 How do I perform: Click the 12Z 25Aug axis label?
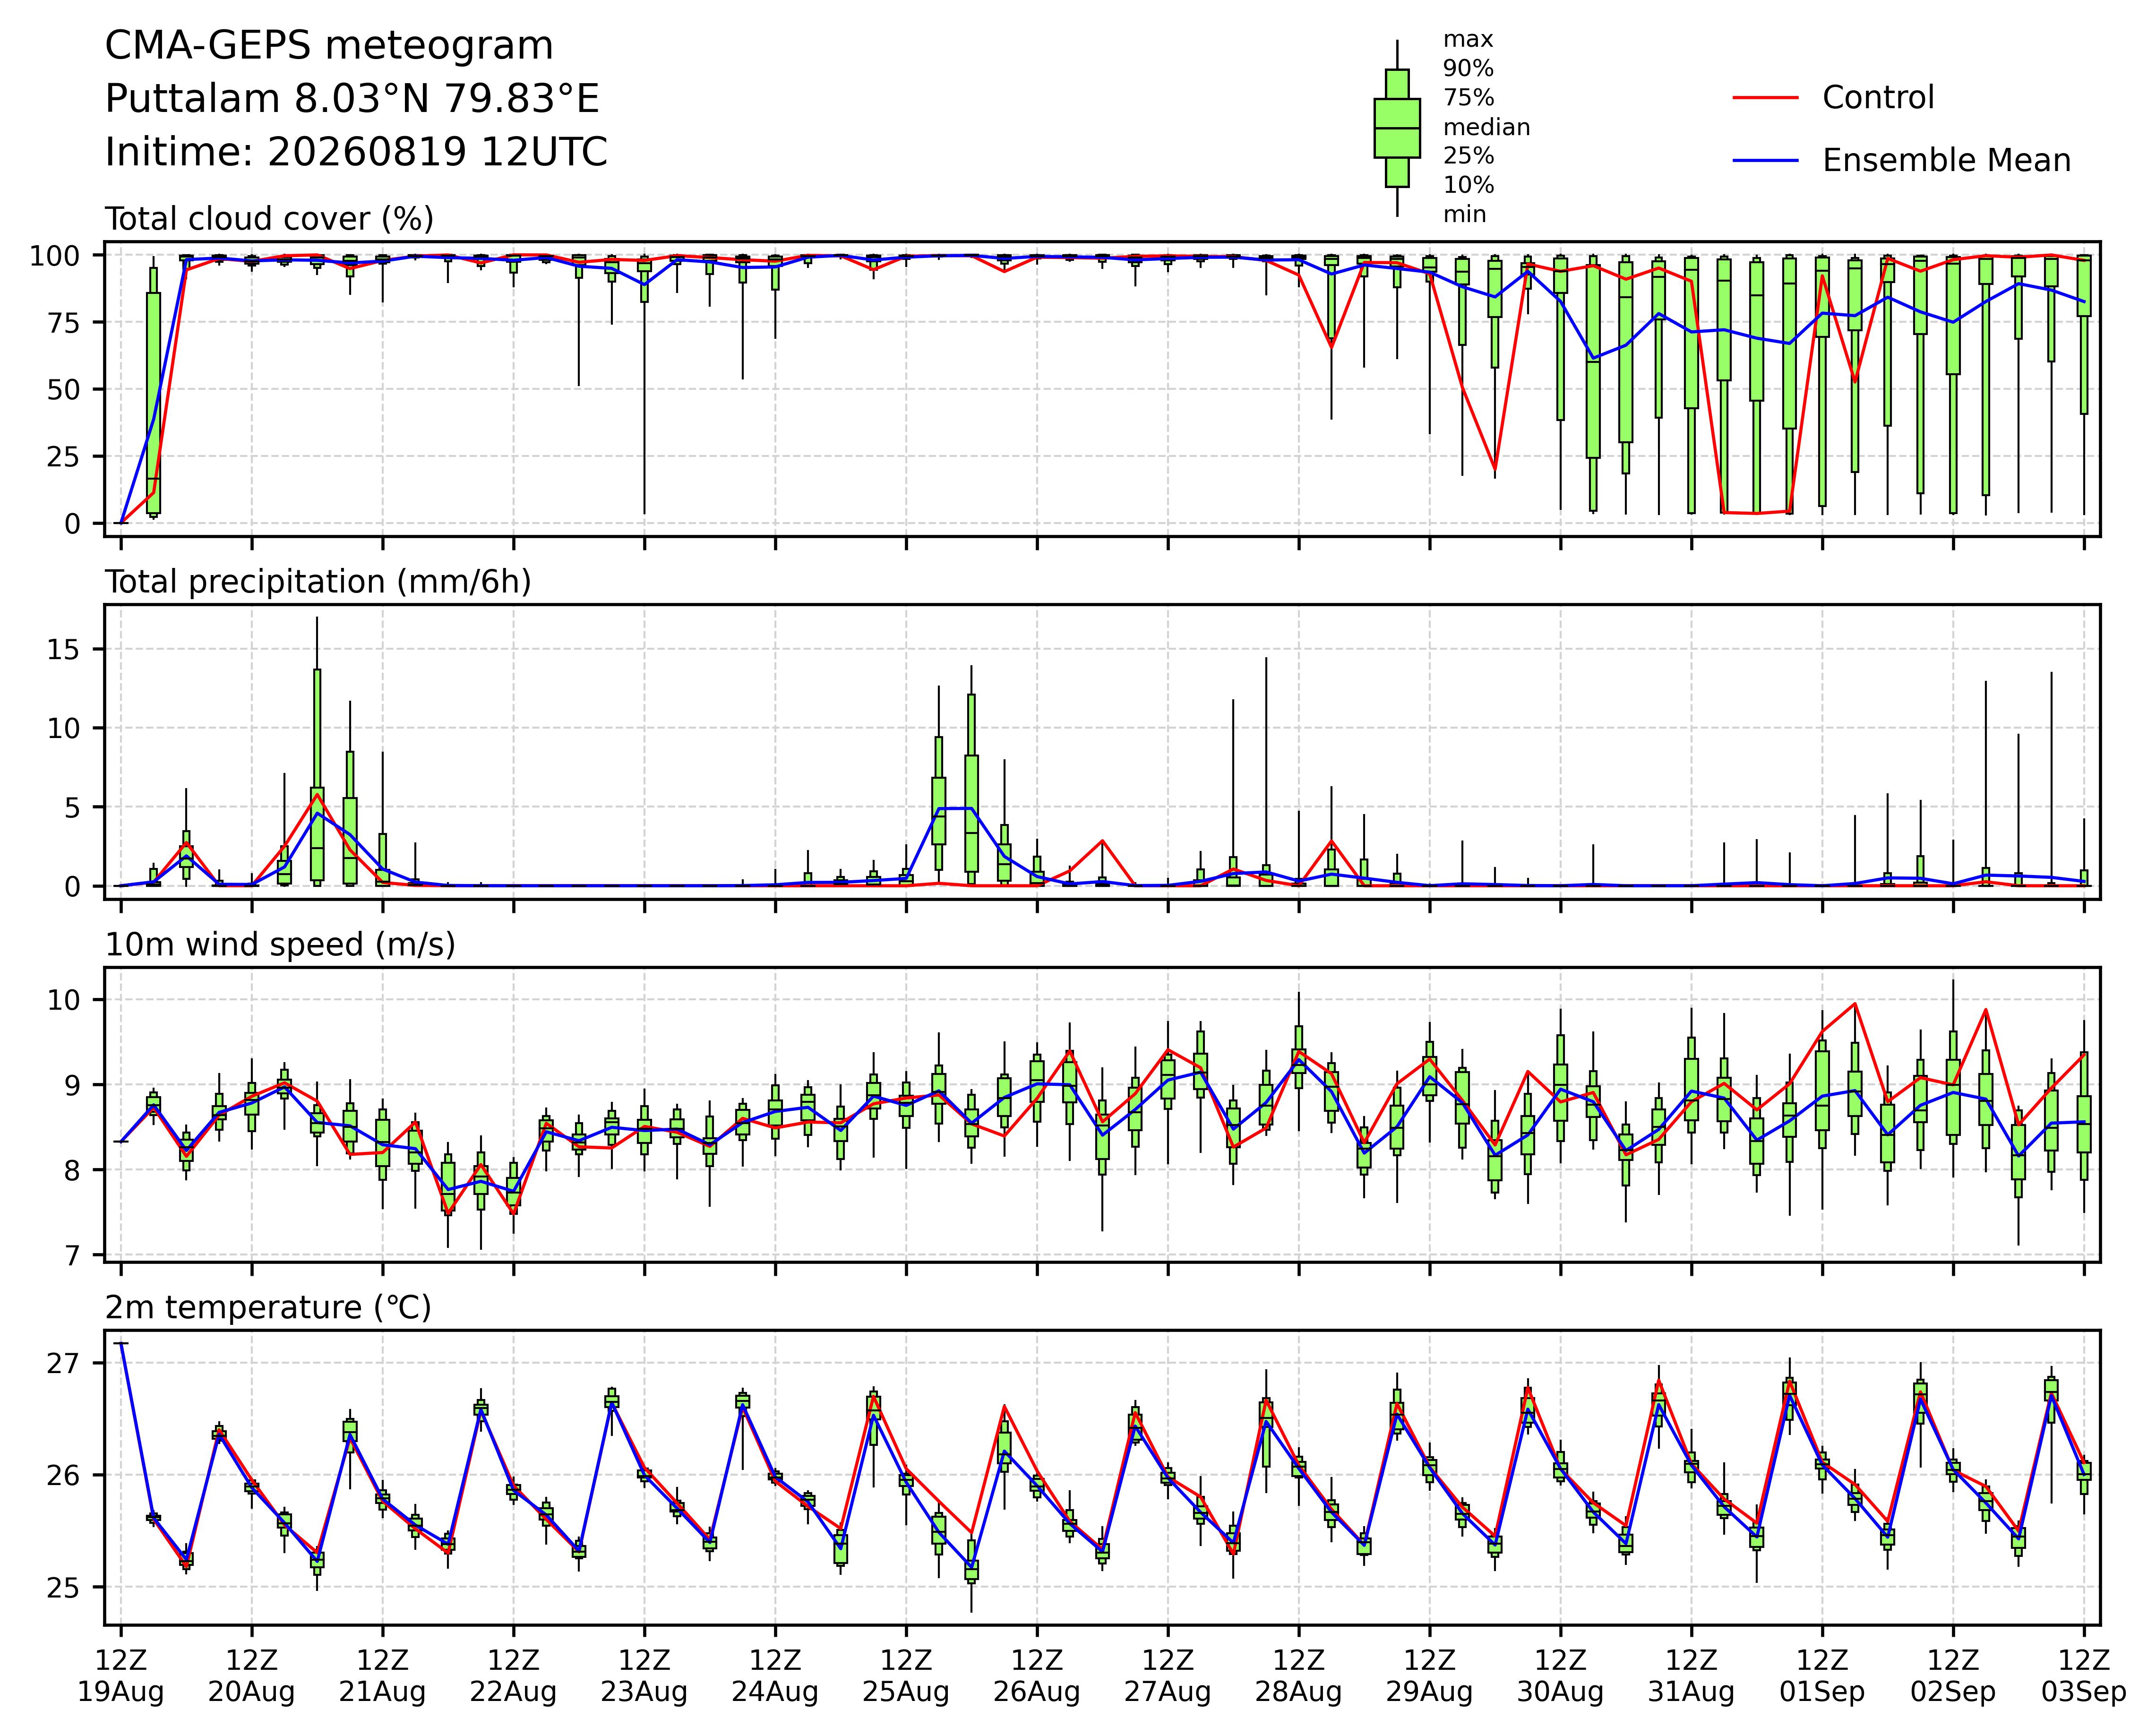coord(906,1676)
